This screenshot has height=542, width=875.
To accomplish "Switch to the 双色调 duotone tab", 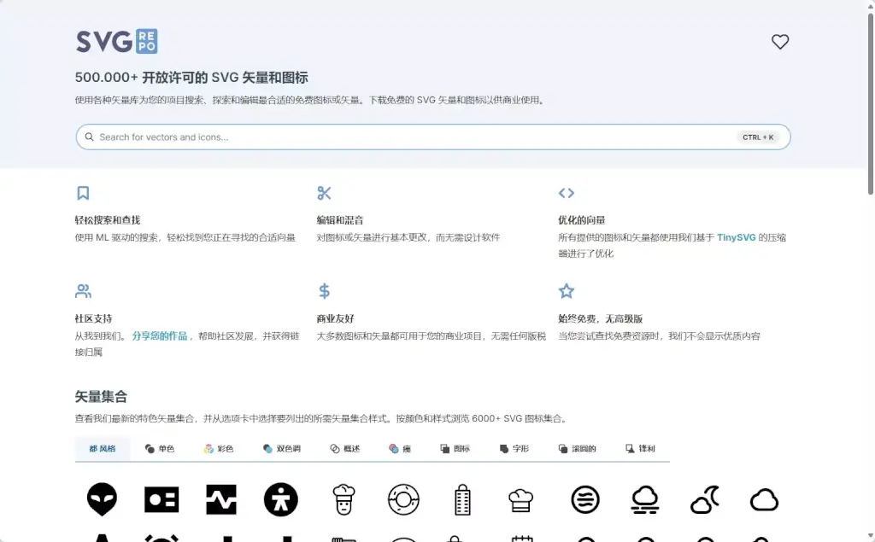I will tap(282, 448).
